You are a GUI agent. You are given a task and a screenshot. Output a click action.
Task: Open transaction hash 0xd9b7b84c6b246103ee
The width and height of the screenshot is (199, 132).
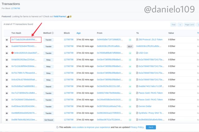coord(24,120)
